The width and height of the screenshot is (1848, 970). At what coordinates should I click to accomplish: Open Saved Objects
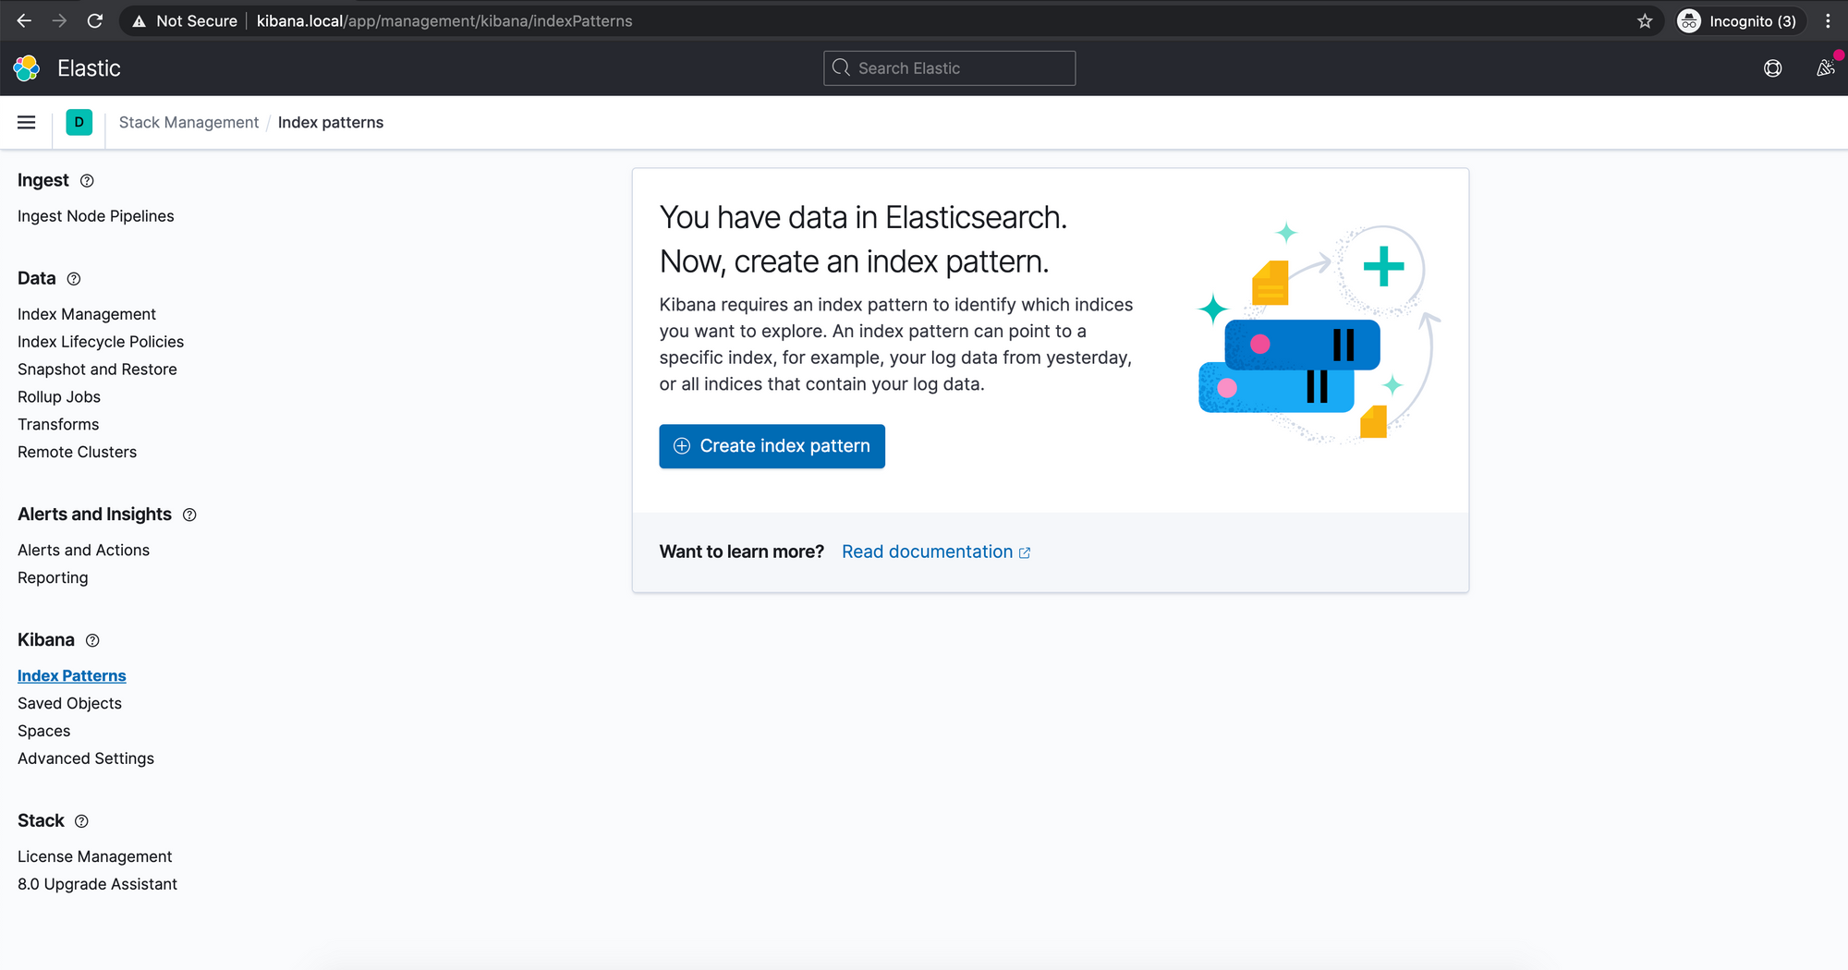click(x=69, y=704)
